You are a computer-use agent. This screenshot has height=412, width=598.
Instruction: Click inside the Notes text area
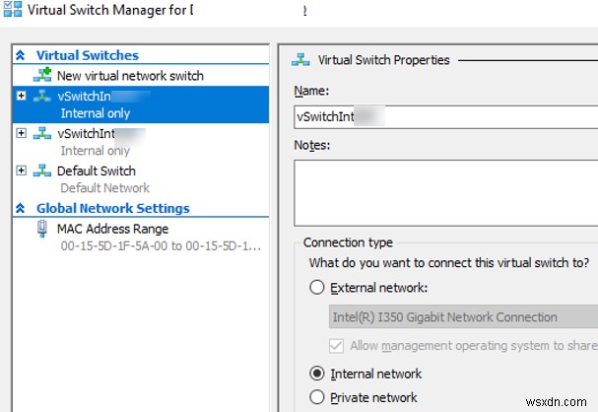pos(446,193)
